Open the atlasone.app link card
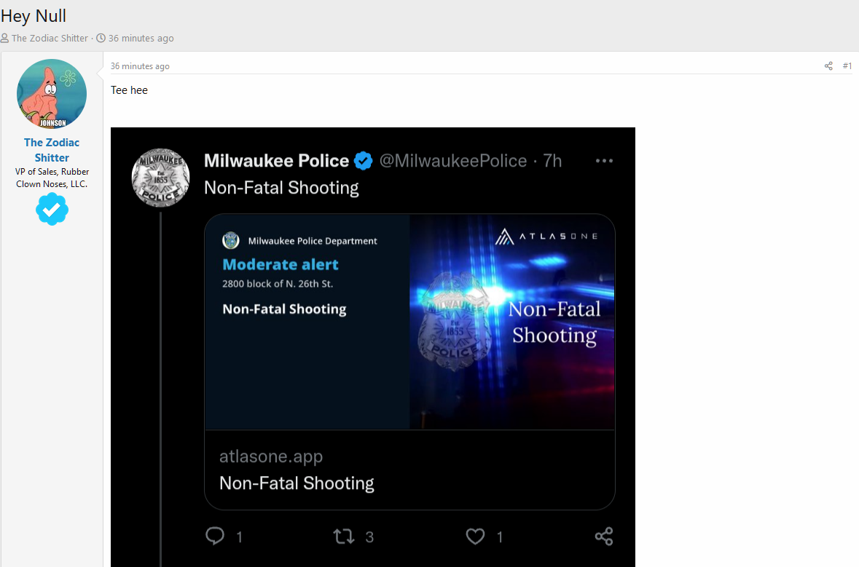Screen dimensions: 859x567 [409, 362]
